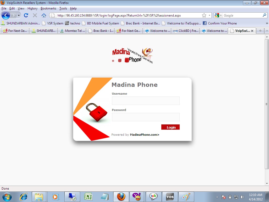This screenshot has width=269, height=202.
Task: Open the URL bar history dropdown
Action: click(x=209, y=16)
